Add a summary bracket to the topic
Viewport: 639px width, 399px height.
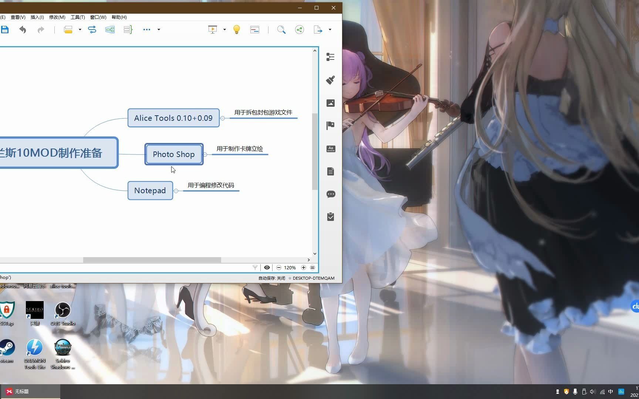[x=128, y=30]
